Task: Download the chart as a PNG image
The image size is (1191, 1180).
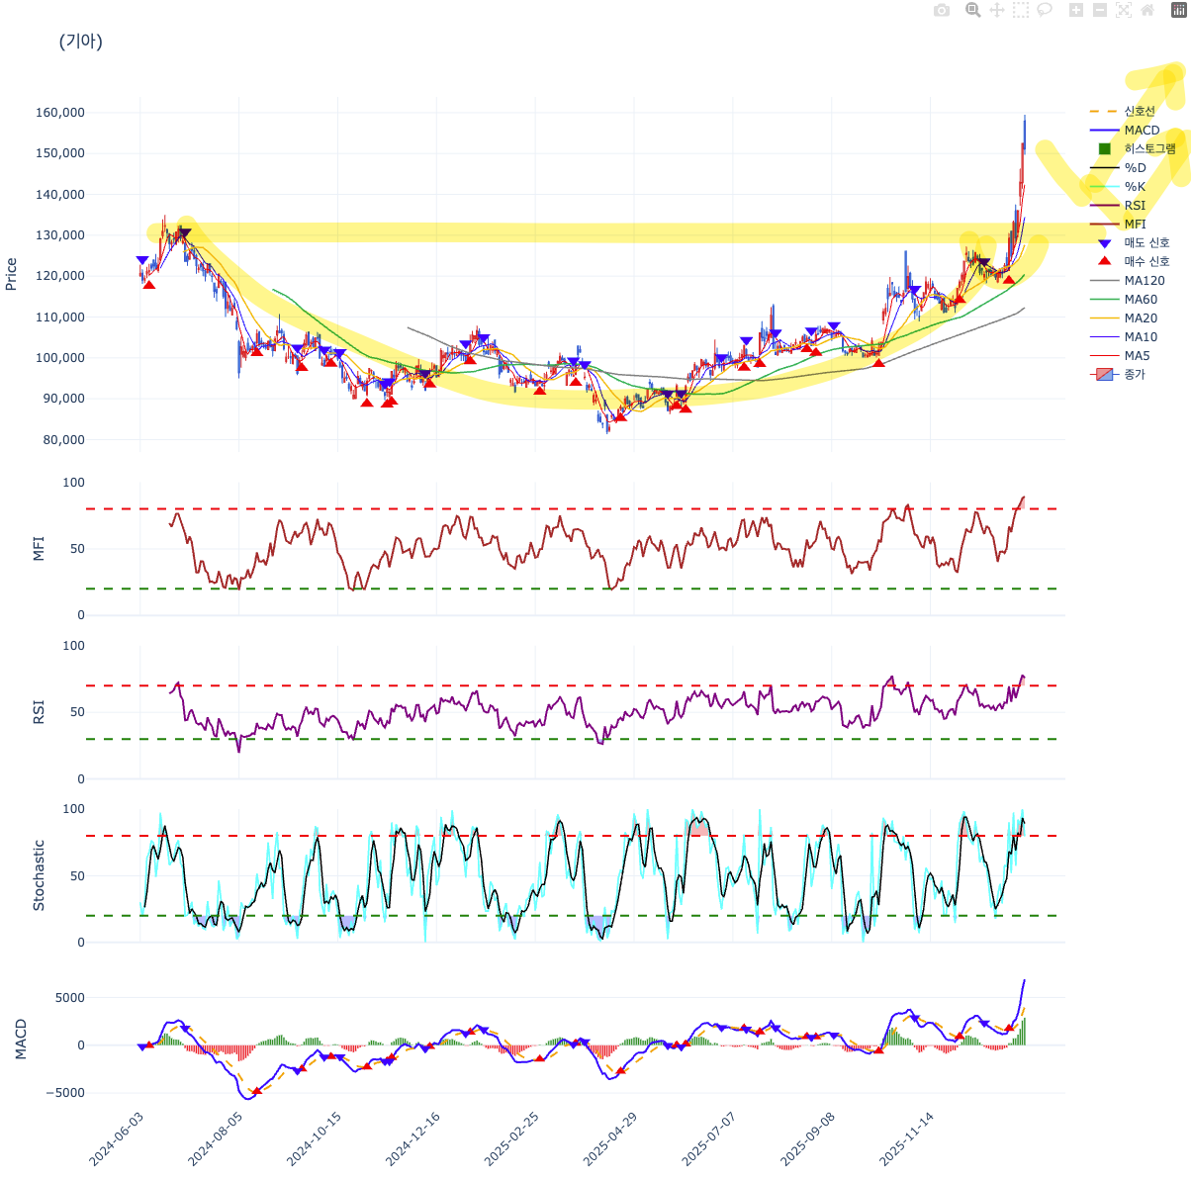Action: click(x=943, y=10)
